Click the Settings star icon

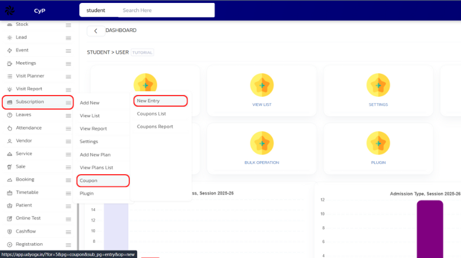click(378, 86)
